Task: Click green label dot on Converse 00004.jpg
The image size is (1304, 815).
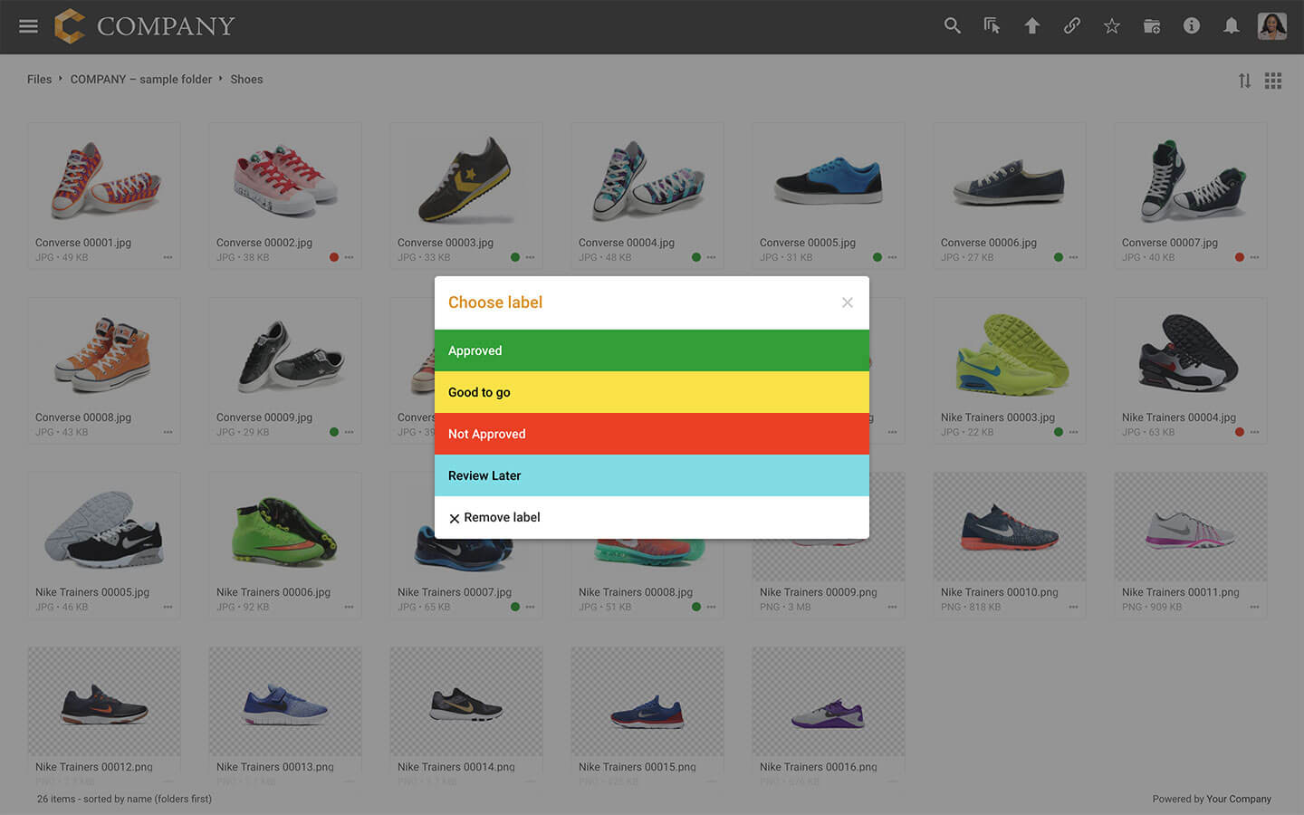Action: pyautogui.click(x=696, y=257)
